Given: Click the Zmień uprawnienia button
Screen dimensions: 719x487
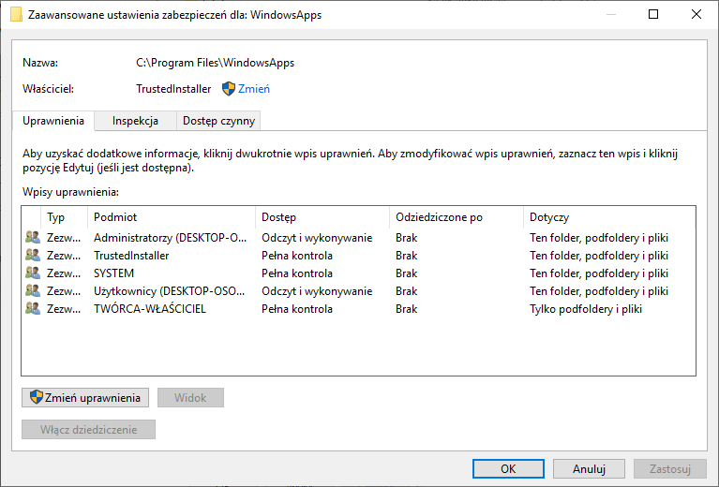Looking at the screenshot, I should click(85, 398).
